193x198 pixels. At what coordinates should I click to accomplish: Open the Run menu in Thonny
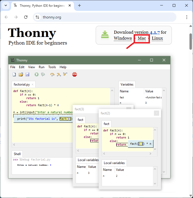[41, 67]
